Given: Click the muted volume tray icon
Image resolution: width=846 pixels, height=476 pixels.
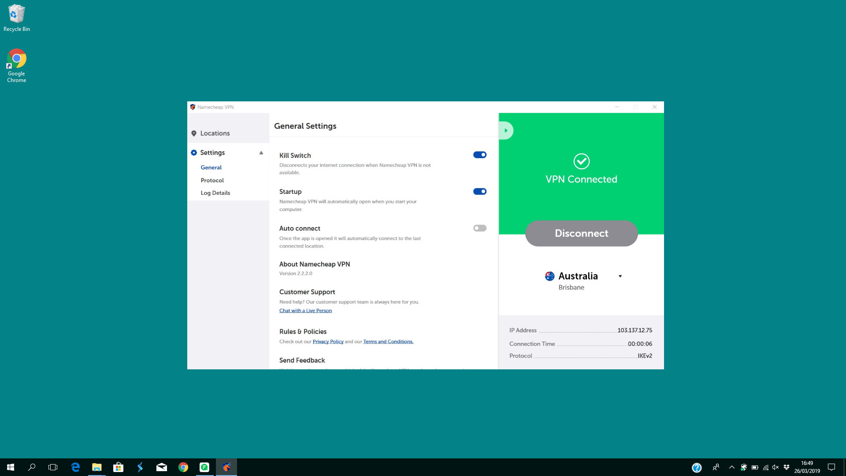Looking at the screenshot, I should pyautogui.click(x=775, y=467).
